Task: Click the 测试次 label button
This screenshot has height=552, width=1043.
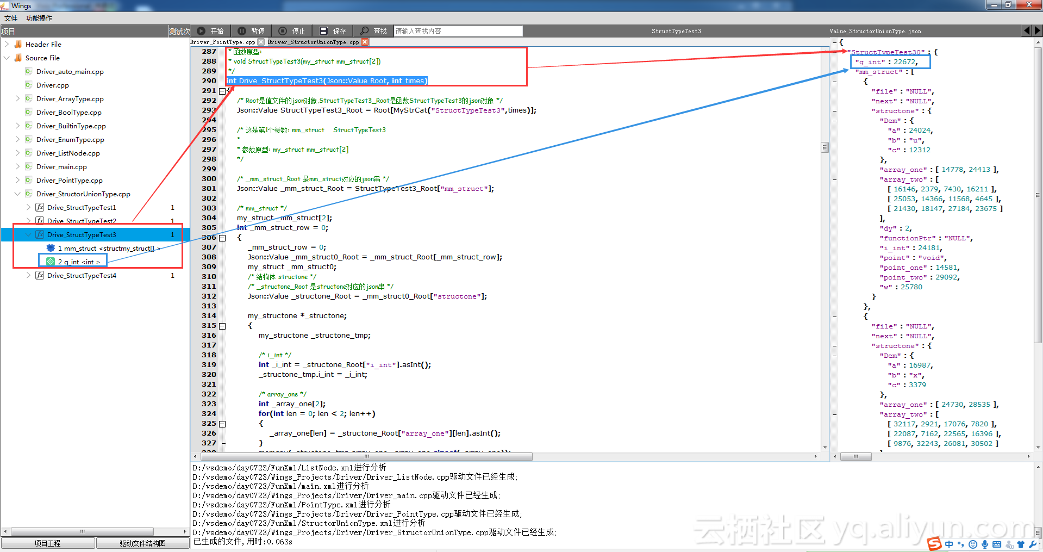Action: tap(179, 31)
